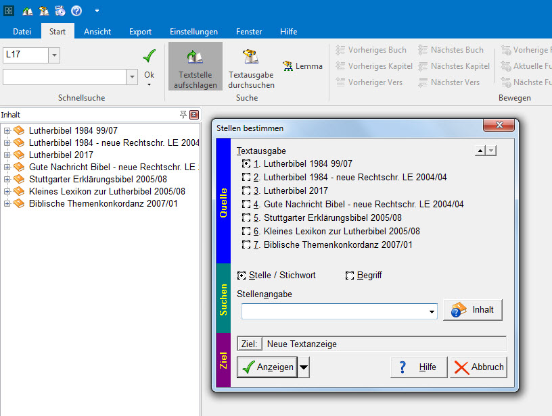Choose Stuttgarter Erklärungsbibel 2005/08 radio option
The image size is (552, 416).
point(246,218)
